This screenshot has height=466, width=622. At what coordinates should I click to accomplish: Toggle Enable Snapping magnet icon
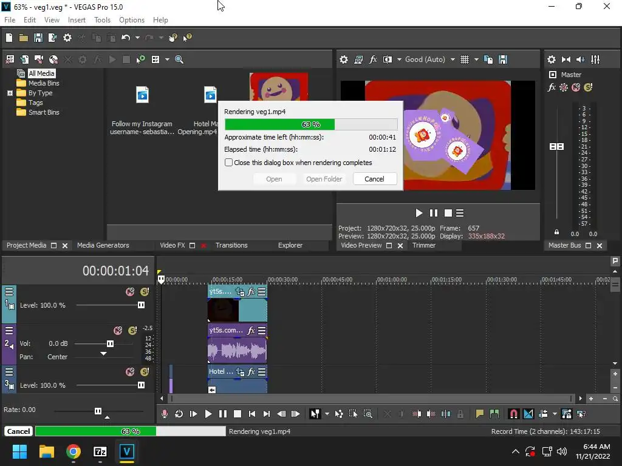[x=513, y=414]
